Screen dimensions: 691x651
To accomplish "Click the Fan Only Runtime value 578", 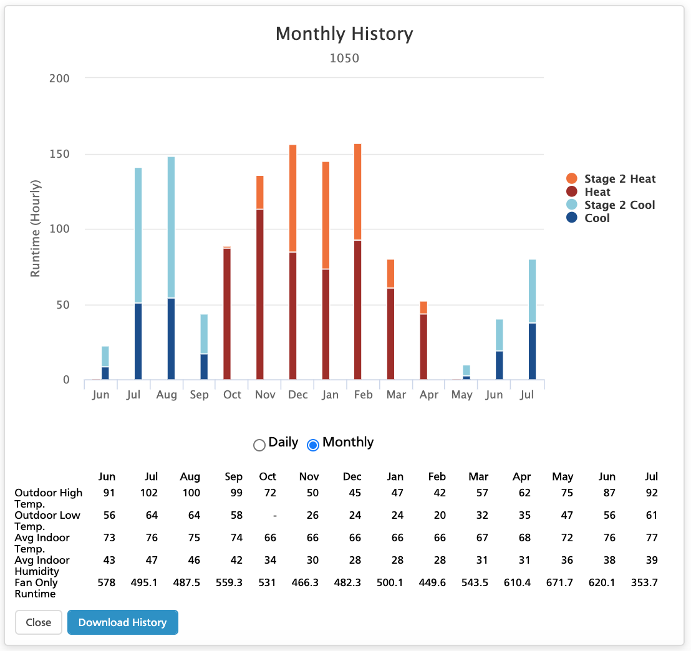I will pos(106,582).
